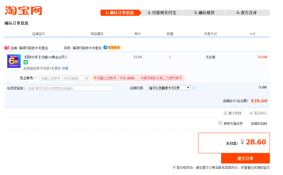Image resolution: width=283 pixels, height=175 pixels.
Task: Enable the 使用天猫点券 checkbox
Action: click(220, 123)
